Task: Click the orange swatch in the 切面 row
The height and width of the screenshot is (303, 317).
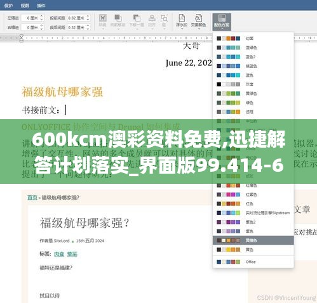Action: tap(228, 39)
